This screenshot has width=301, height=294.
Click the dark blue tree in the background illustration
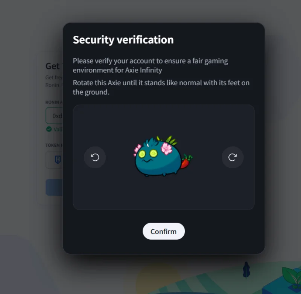pos(246,270)
